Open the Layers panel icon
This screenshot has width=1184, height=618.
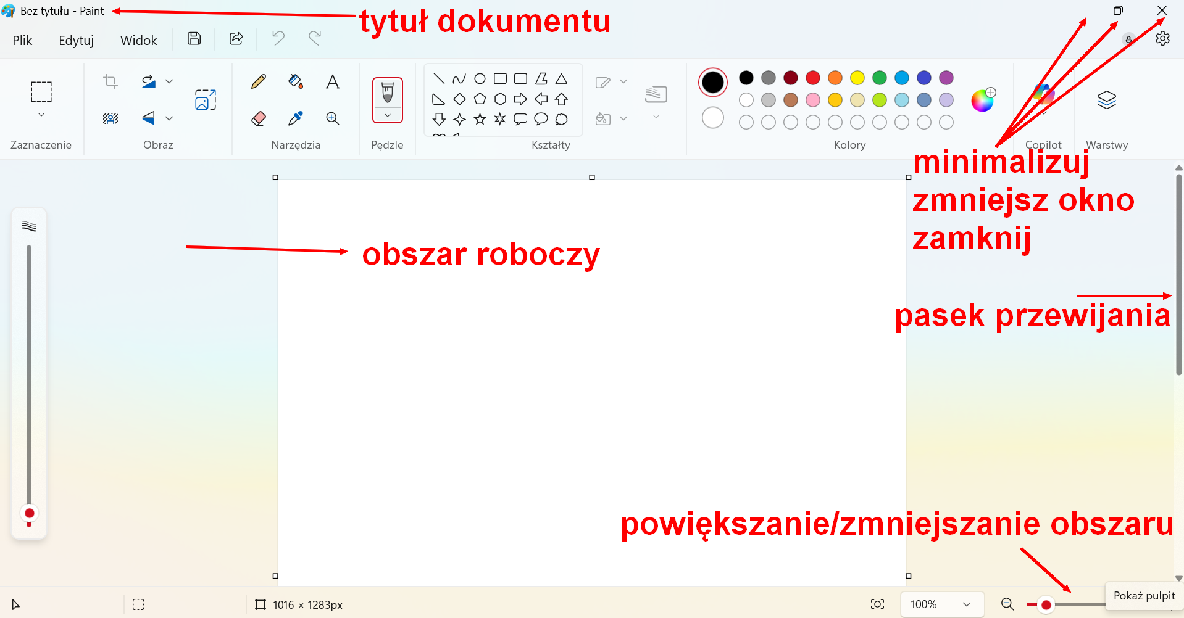coord(1106,100)
